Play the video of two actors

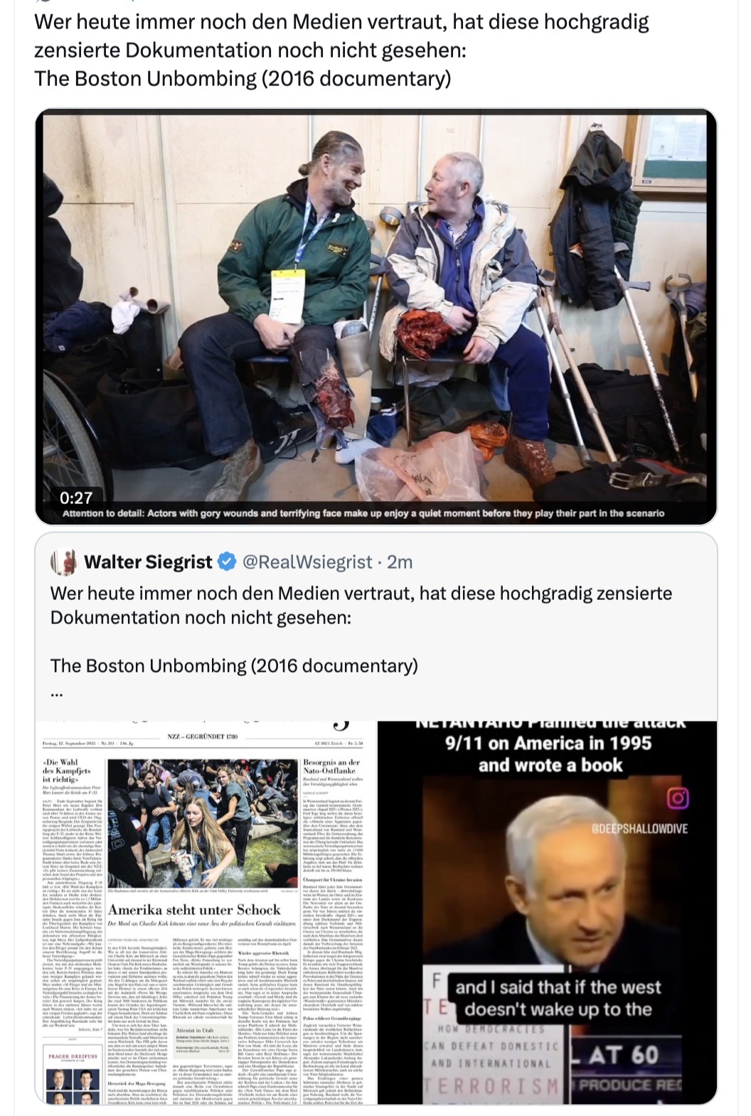(376, 317)
